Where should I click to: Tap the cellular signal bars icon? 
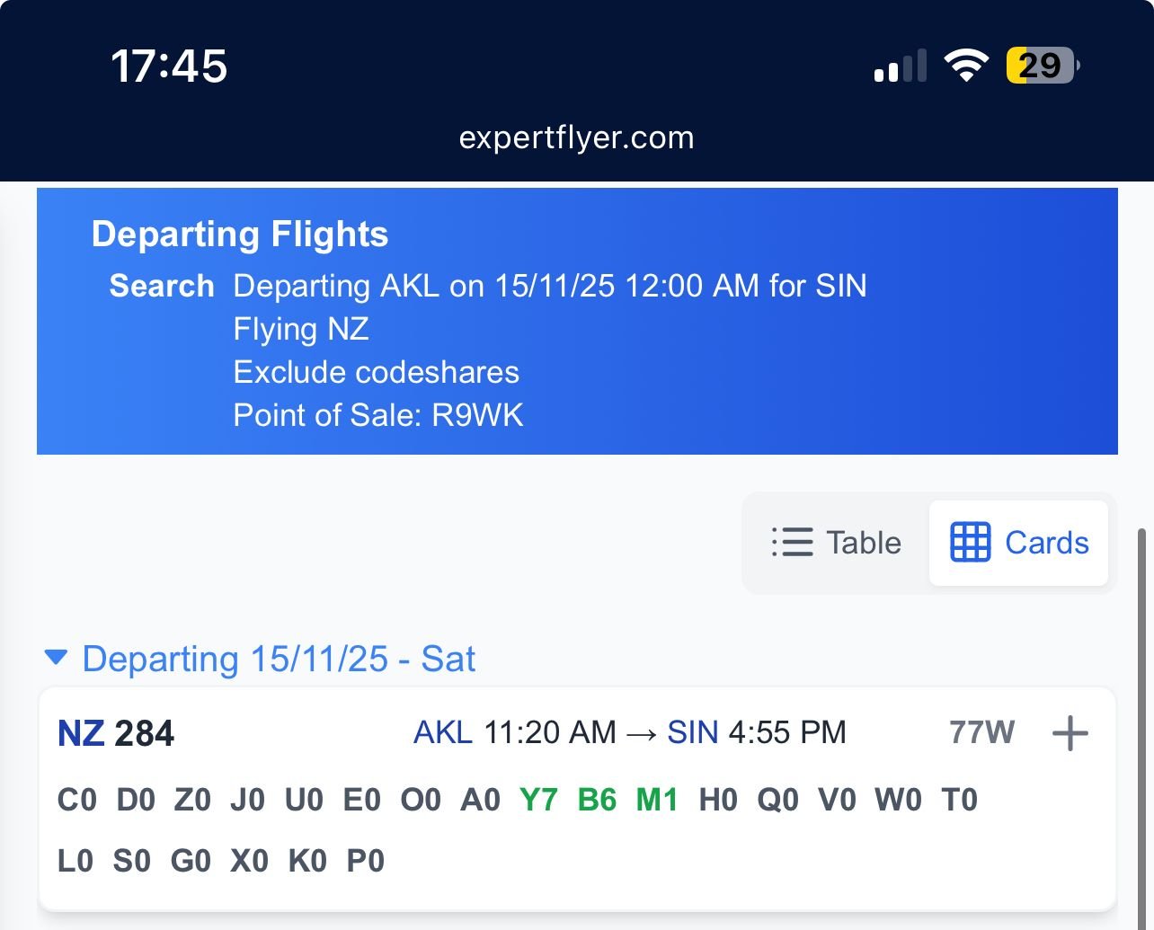(x=901, y=67)
